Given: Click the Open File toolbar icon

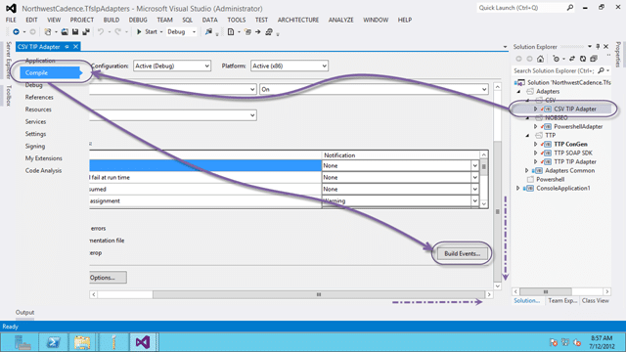Looking at the screenshot, I should pos(65,32).
